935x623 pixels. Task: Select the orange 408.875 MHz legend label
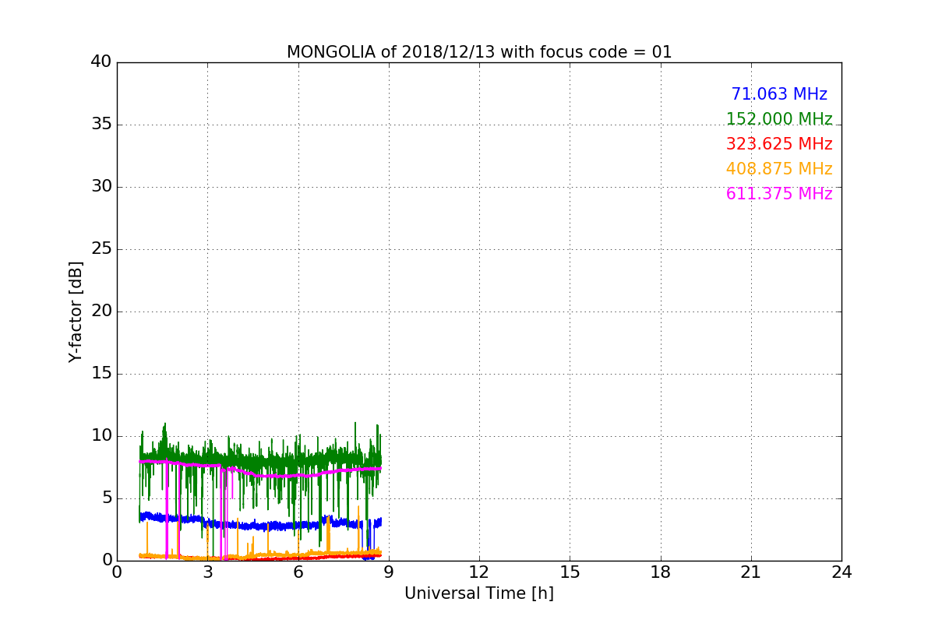coord(779,169)
